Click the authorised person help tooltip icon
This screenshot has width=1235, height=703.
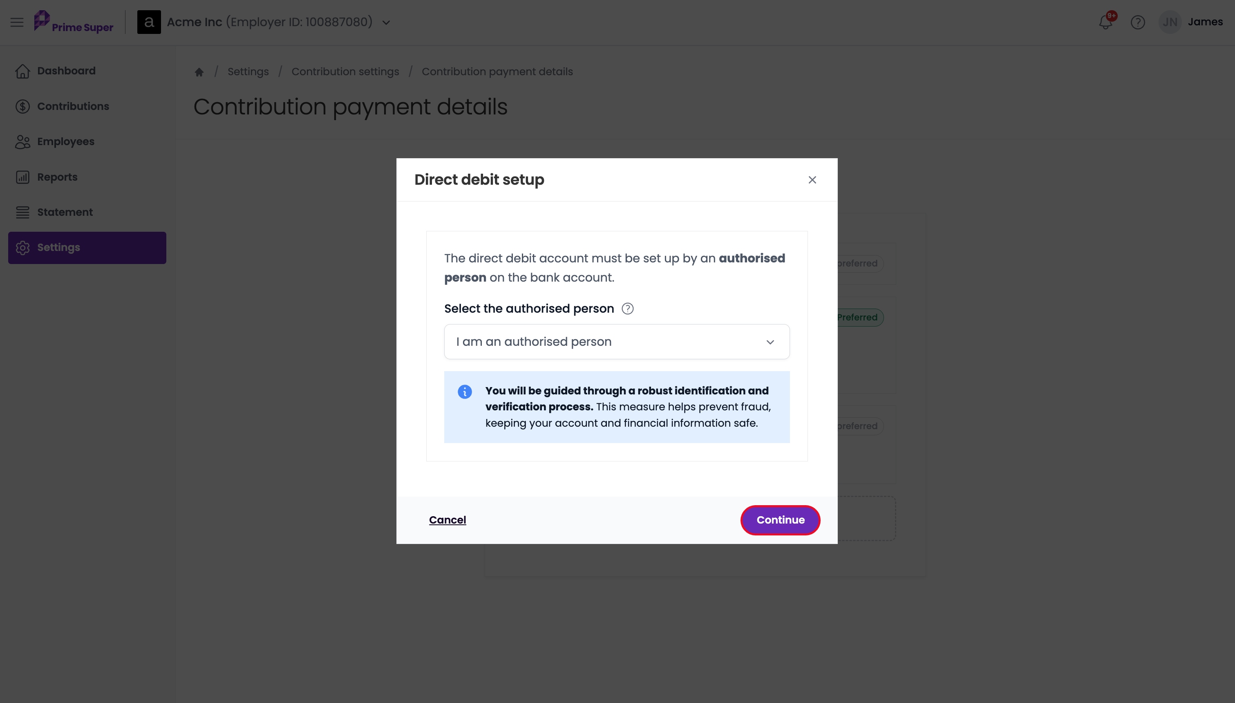click(627, 309)
